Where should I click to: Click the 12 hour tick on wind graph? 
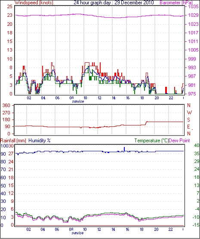(x=99, y=98)
